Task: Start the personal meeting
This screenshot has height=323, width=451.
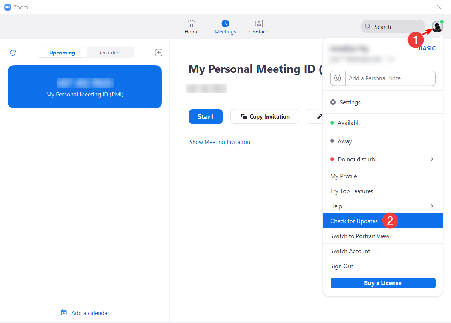Action: click(x=206, y=117)
